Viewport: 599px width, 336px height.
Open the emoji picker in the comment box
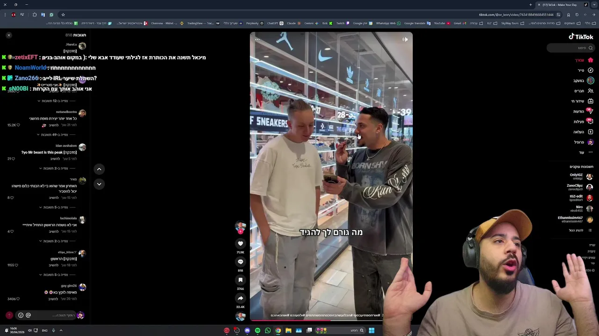pyautogui.click(x=21, y=315)
